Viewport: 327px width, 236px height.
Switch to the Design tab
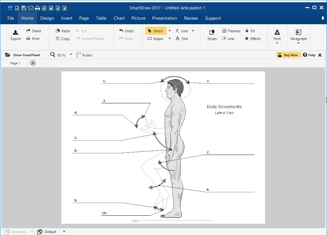click(47, 18)
